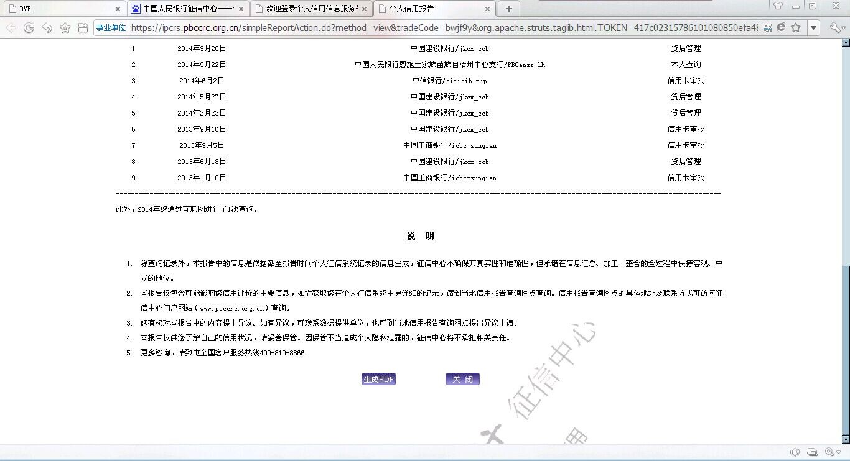Switch browser engine via the IE icon
This screenshot has height=461, width=850.
coord(781,28)
